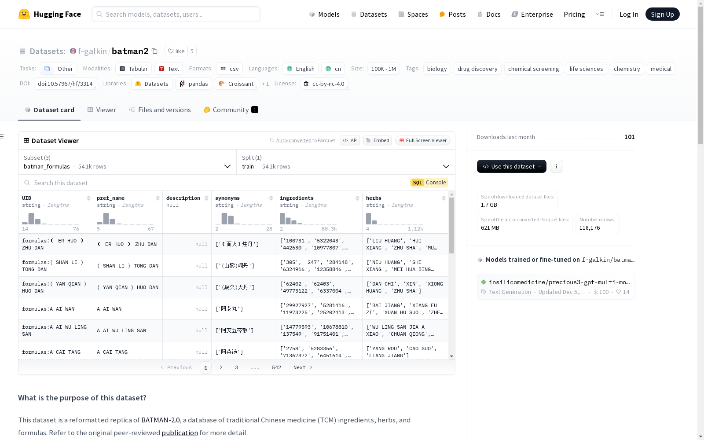Open Datasets in the top navigation

click(369, 14)
